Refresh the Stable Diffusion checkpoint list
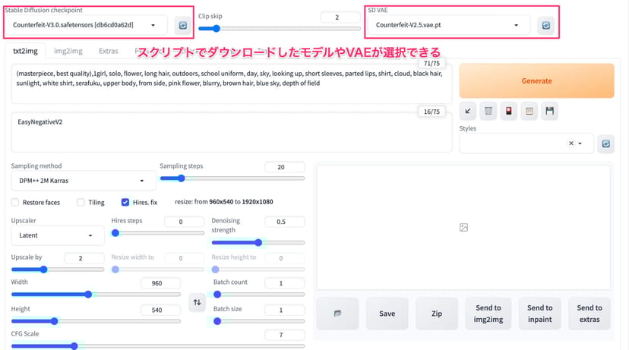The image size is (629, 350). [x=182, y=26]
